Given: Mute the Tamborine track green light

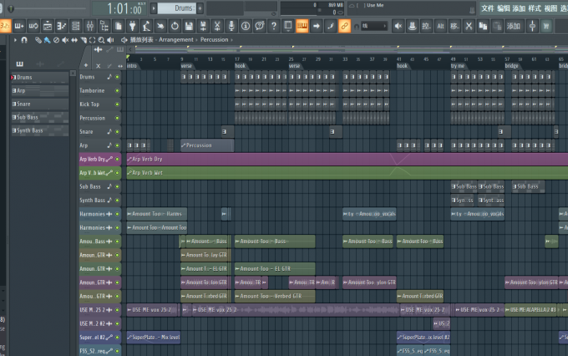Looking at the screenshot, I should point(117,90).
